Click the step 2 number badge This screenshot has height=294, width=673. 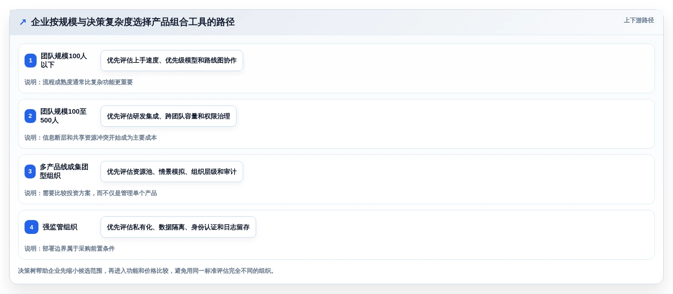click(x=31, y=116)
